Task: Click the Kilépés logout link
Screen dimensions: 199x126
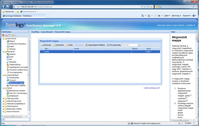Action: 181,25
